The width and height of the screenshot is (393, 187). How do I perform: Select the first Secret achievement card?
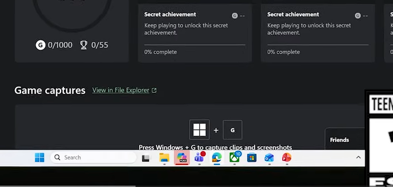194,33
